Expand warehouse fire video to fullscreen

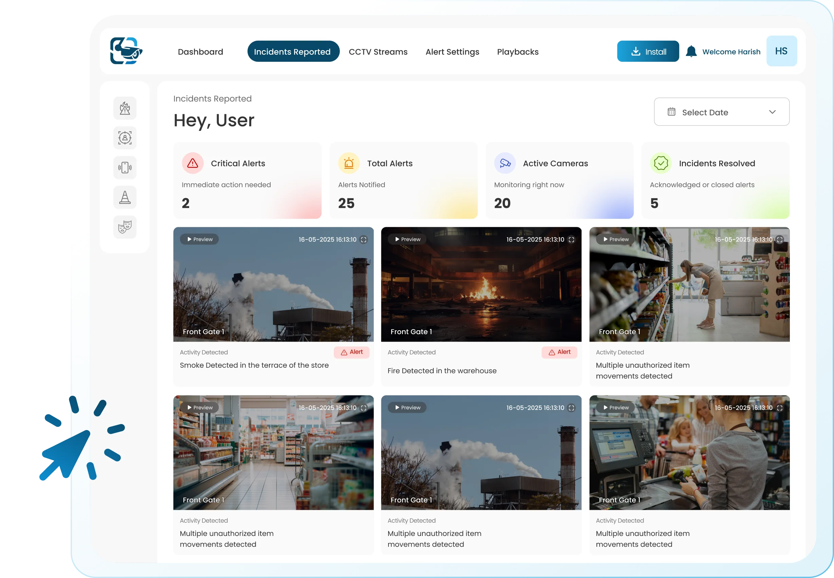571,240
